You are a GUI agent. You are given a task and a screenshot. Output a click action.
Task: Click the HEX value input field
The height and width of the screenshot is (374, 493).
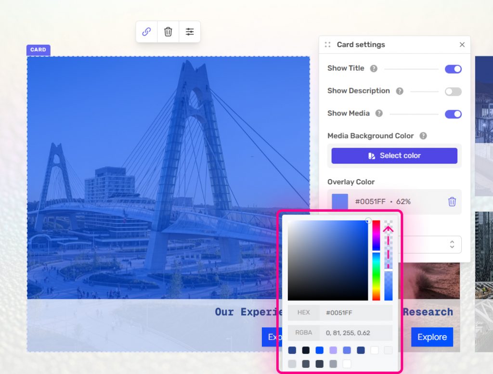(x=356, y=313)
